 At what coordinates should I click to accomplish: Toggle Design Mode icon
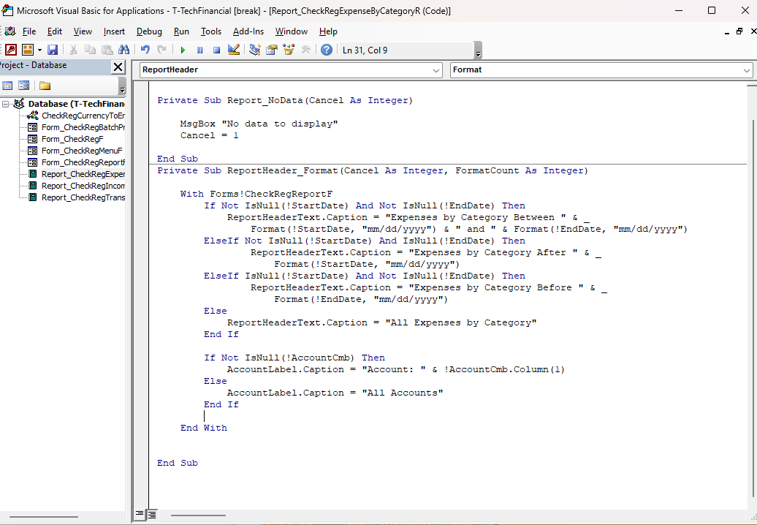point(234,50)
